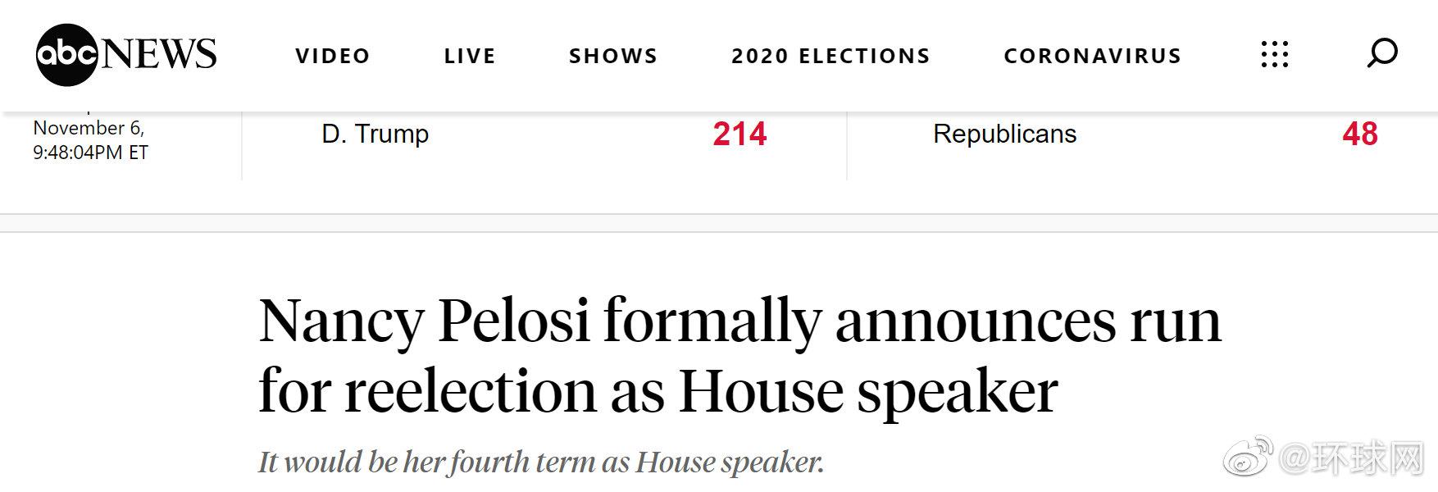This screenshot has height=492, width=1438.
Task: Click the @环球网 watermark text
Action: 1352,460
